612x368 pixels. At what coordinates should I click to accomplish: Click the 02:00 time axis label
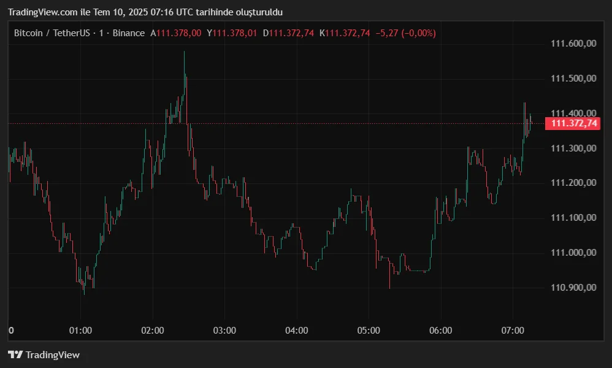click(153, 331)
